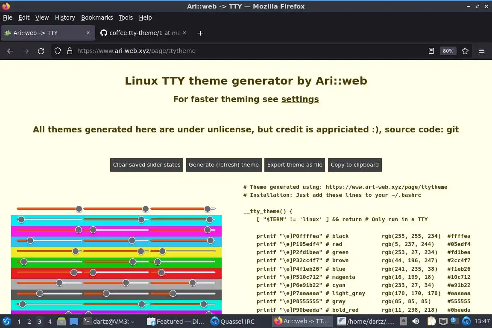Viewport: 492px width, 328px height.
Task: Click the '#aaaaaa' hex value for light_gray
Action: (x=459, y=293)
